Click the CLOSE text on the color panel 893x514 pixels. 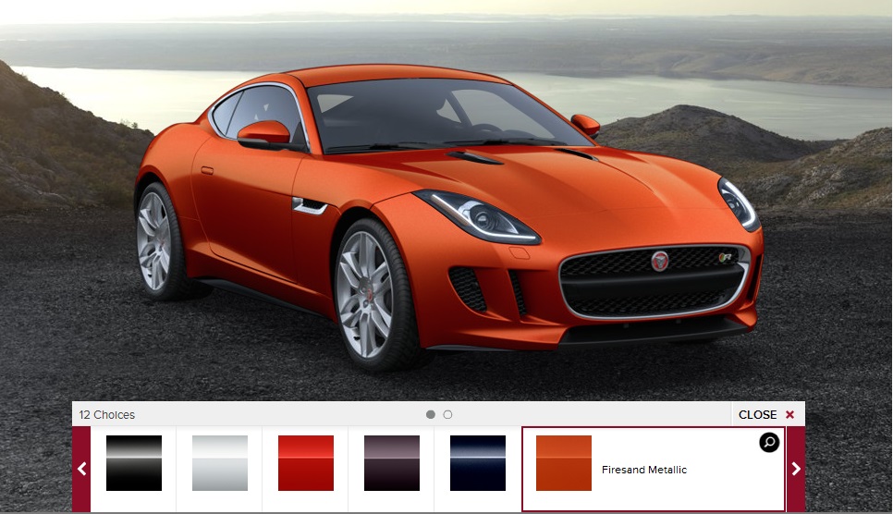757,415
